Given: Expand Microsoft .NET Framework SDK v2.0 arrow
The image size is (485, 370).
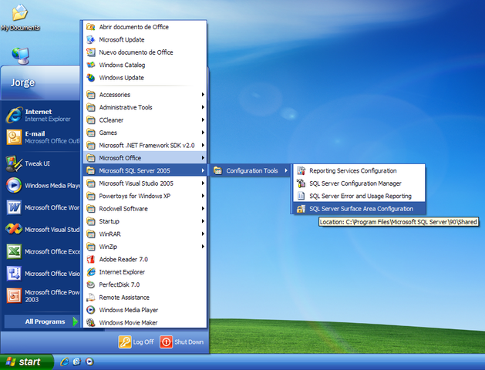Looking at the screenshot, I should pyautogui.click(x=203, y=145).
